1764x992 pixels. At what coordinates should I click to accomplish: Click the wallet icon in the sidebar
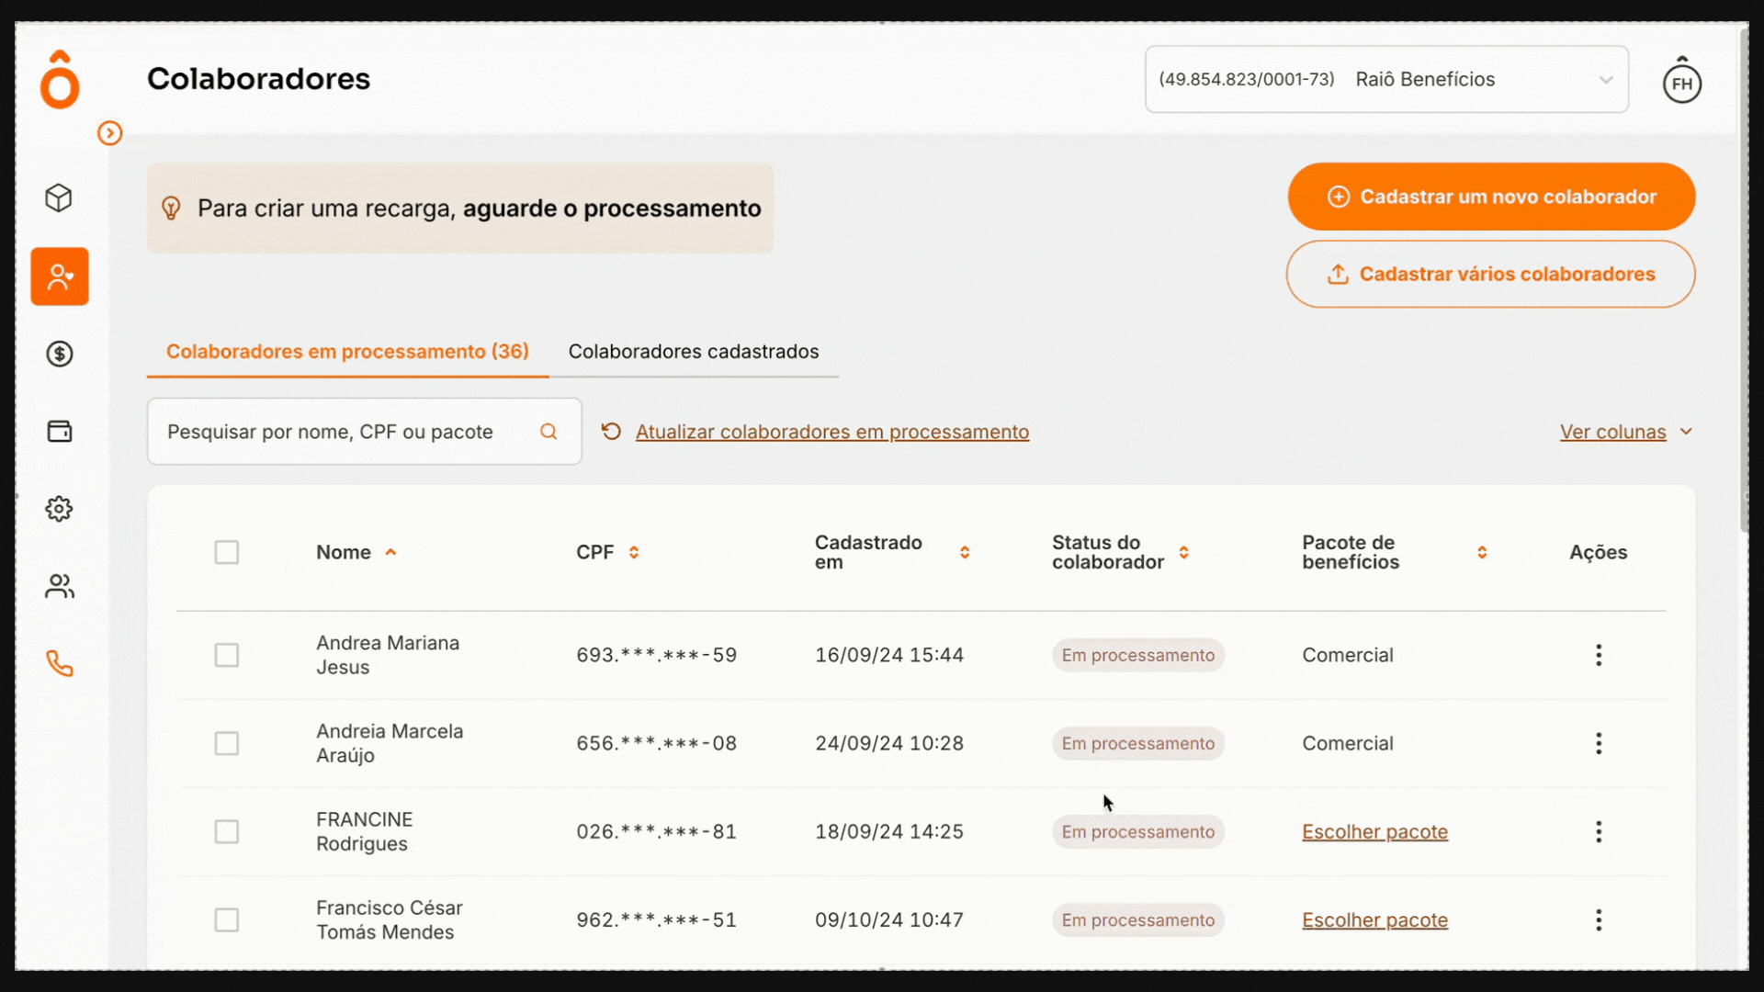coord(59,431)
